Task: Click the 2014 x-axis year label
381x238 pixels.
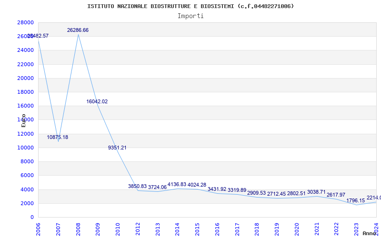Action: tap(177, 229)
